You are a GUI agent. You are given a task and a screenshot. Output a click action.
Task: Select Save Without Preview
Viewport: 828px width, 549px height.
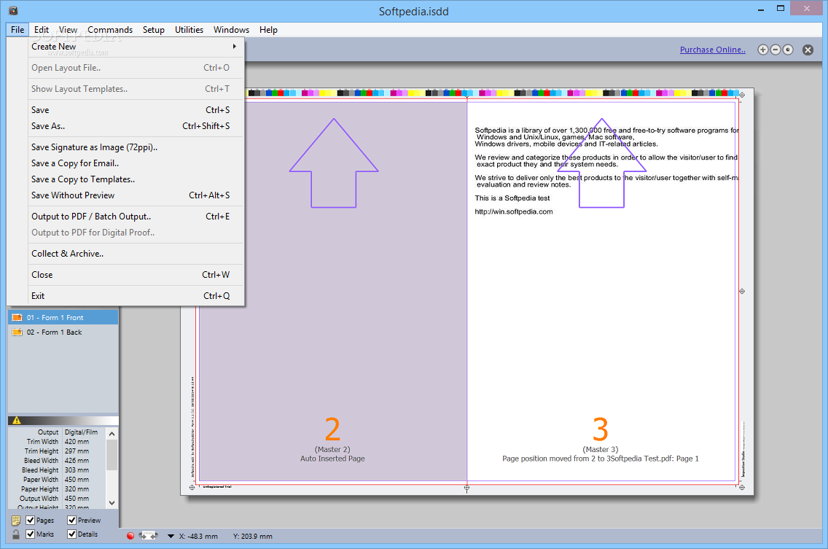click(x=125, y=195)
